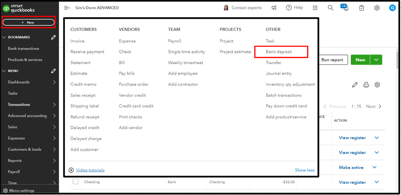
Task: Select Inventory qty adjustment
Action: click(290, 84)
